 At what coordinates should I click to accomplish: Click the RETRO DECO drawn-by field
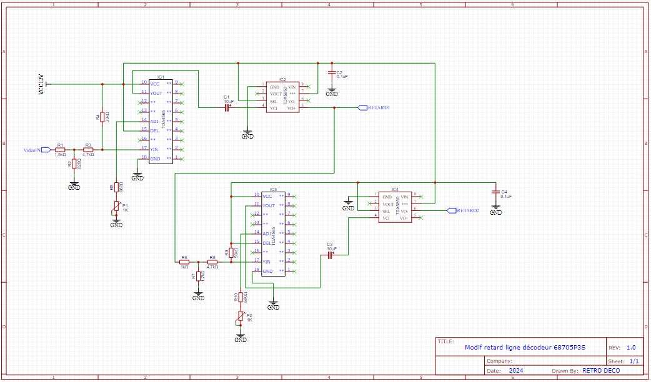(x=602, y=370)
